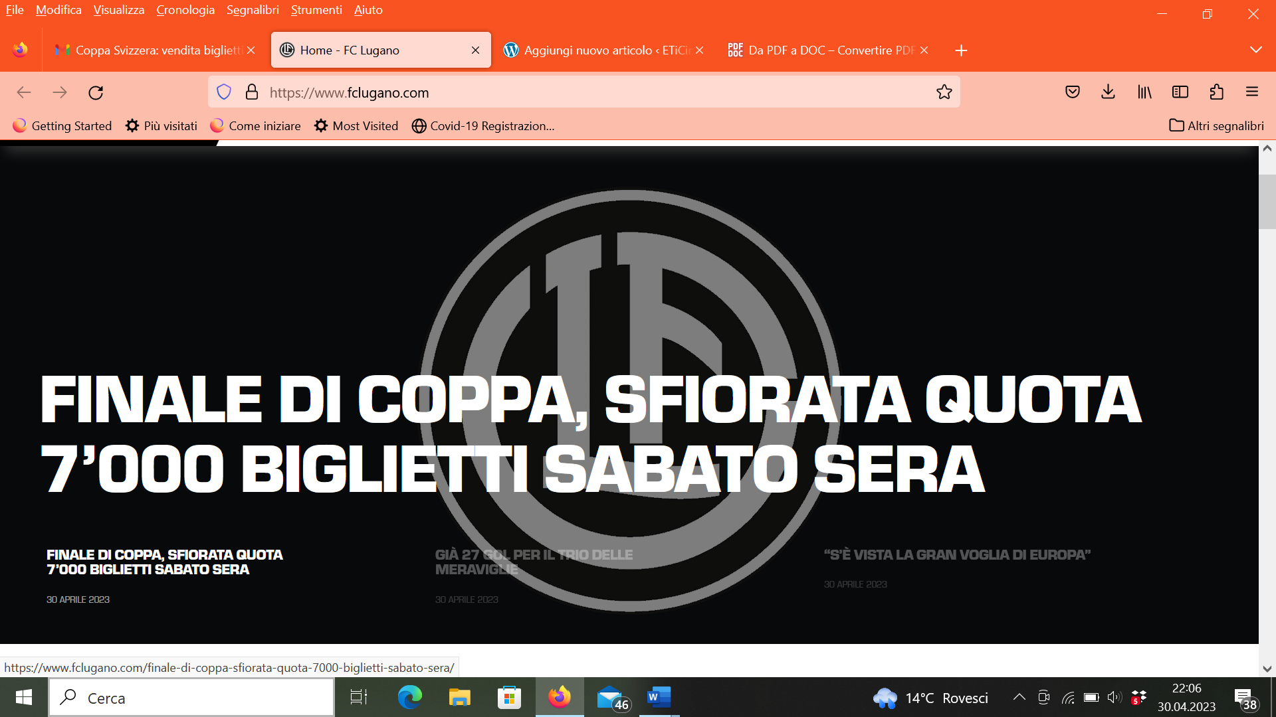Viewport: 1276px width, 717px height.
Task: Go back with the back arrow button
Action: click(x=24, y=92)
